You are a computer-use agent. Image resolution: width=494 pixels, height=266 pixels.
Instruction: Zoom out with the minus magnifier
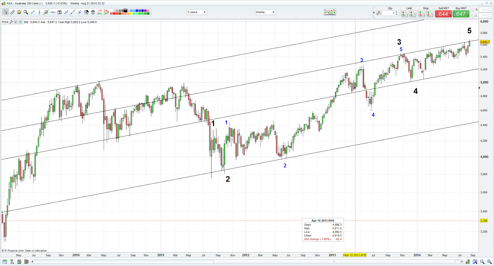tap(482, 262)
